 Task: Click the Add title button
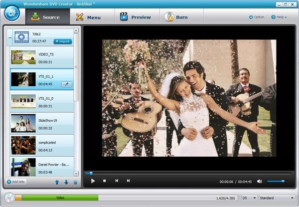[16, 182]
